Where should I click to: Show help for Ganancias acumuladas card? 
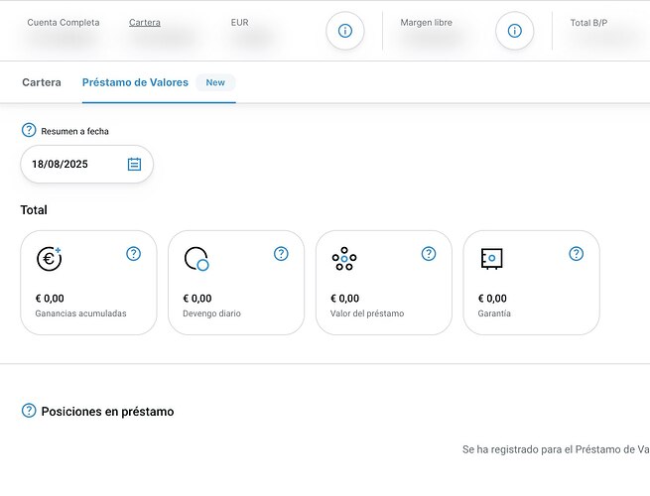tap(134, 254)
